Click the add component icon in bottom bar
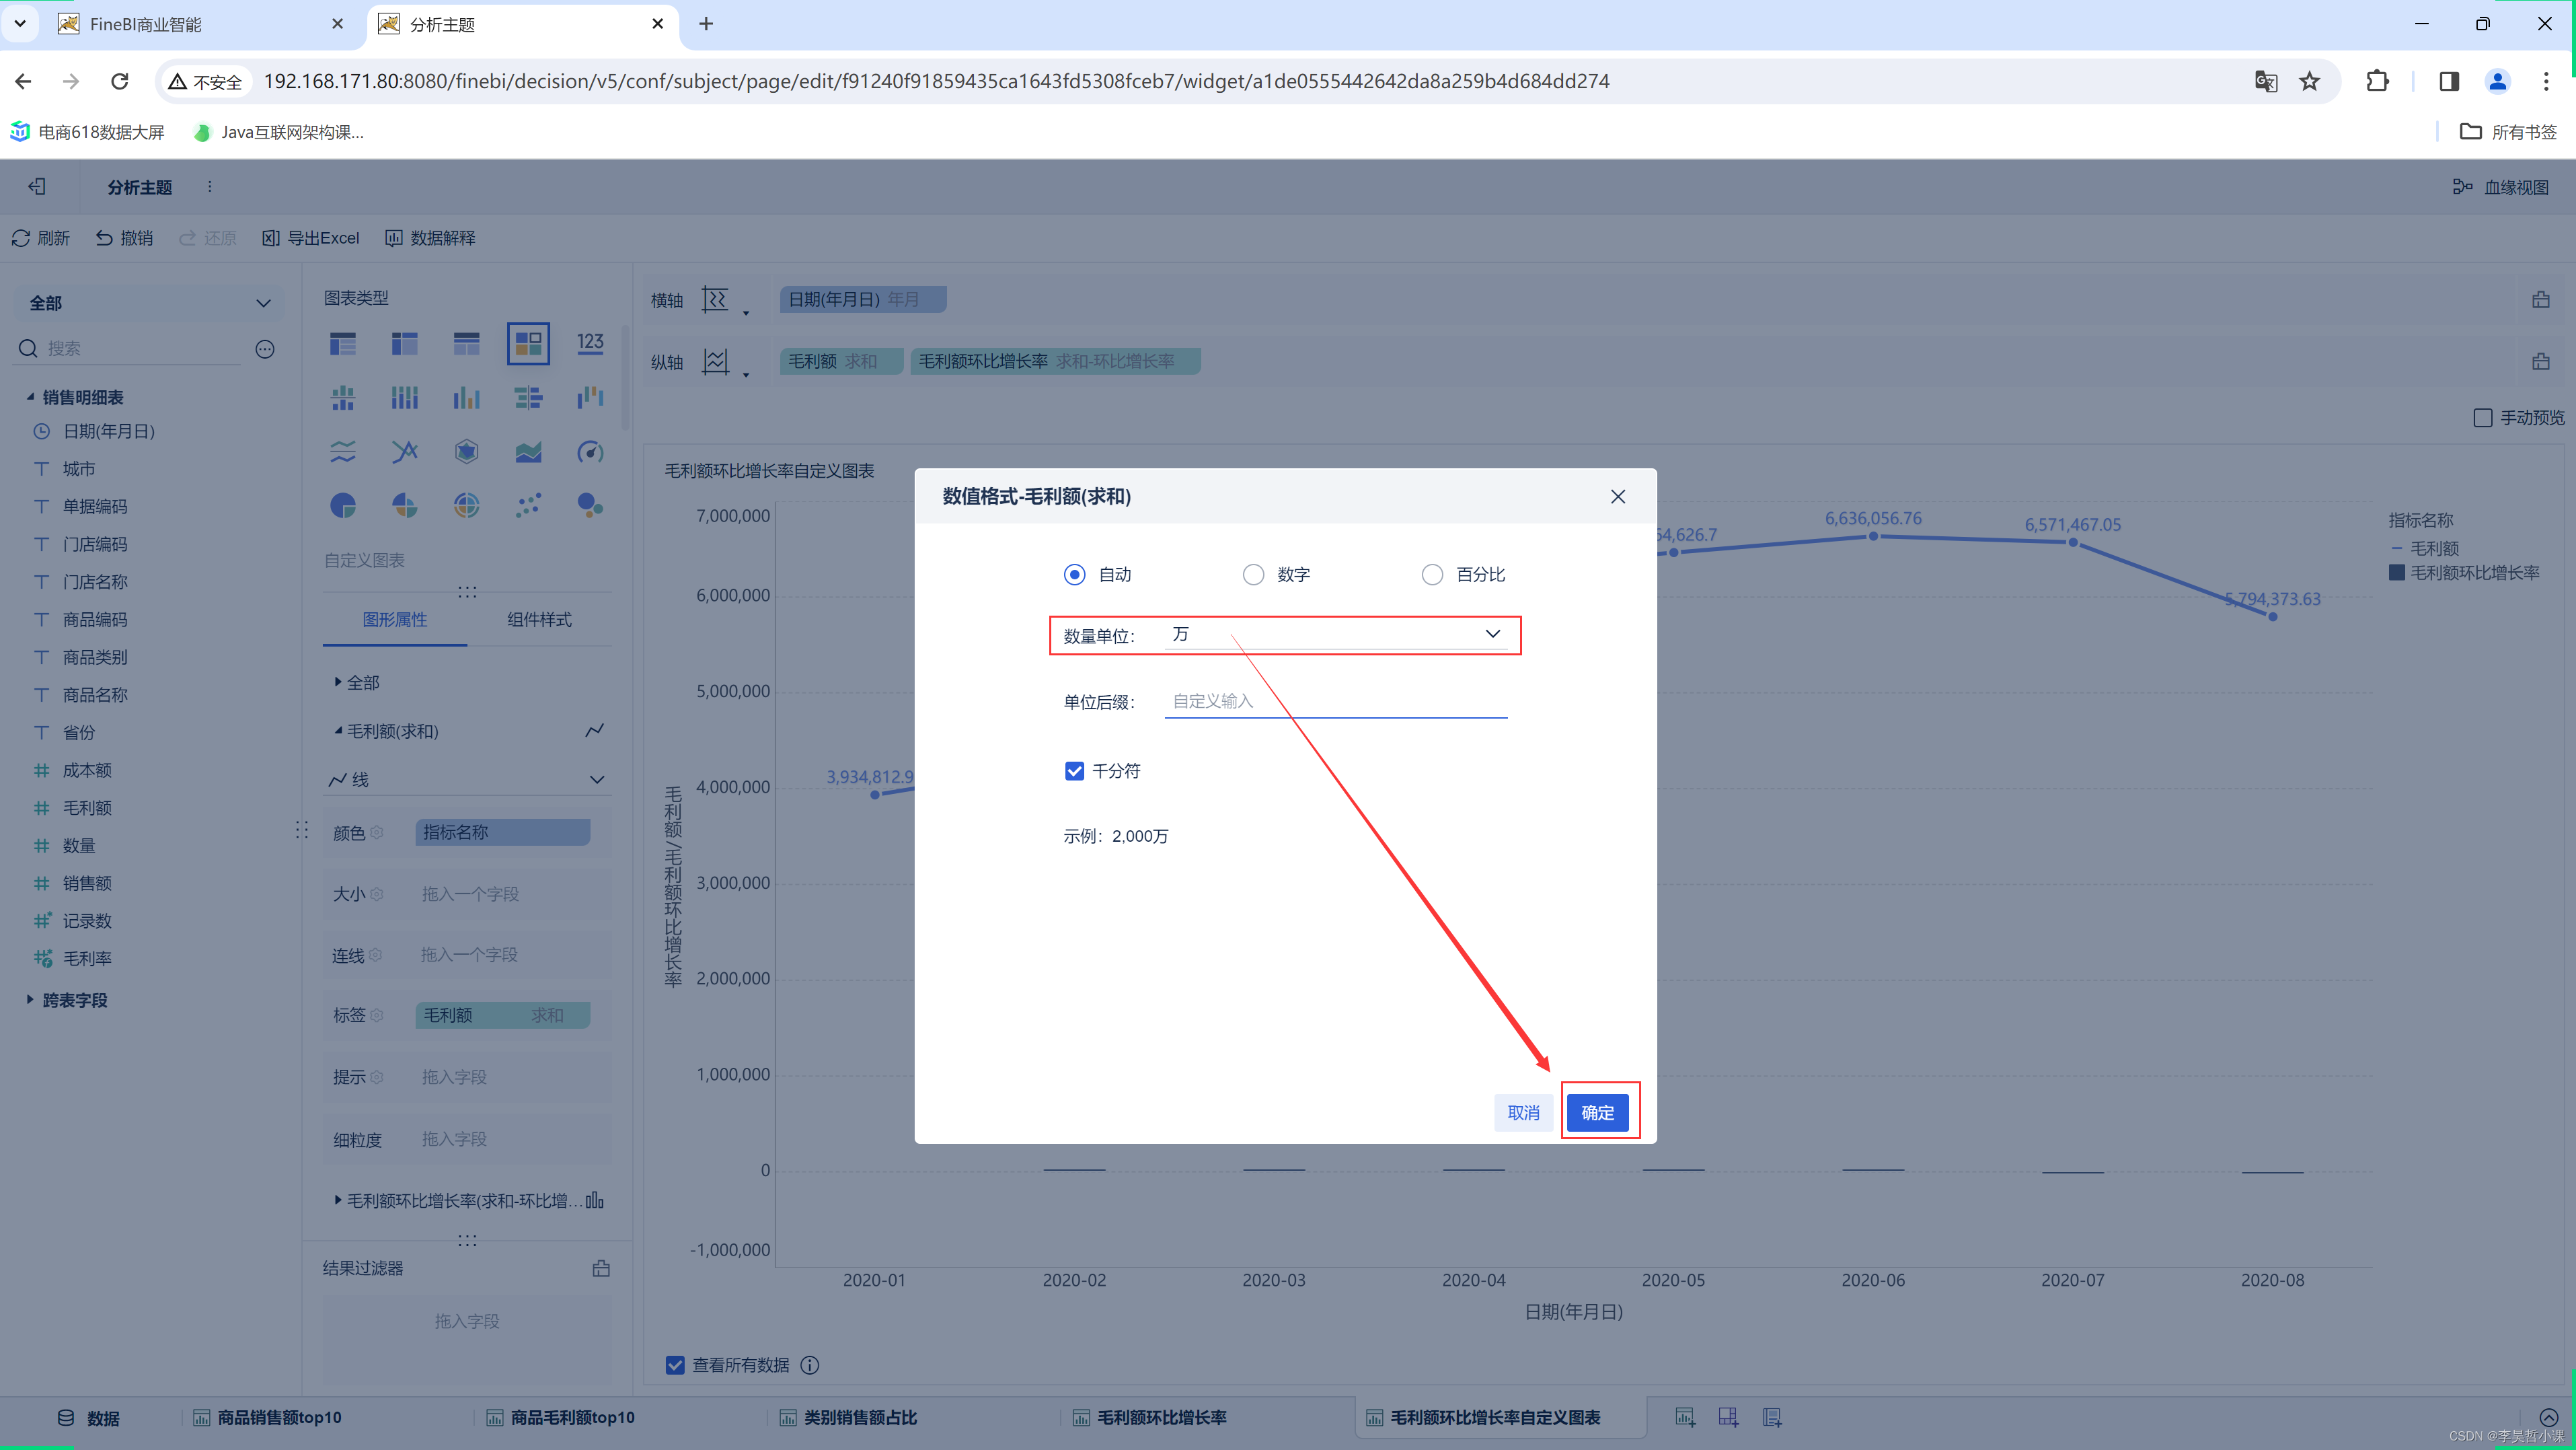 1685,1418
